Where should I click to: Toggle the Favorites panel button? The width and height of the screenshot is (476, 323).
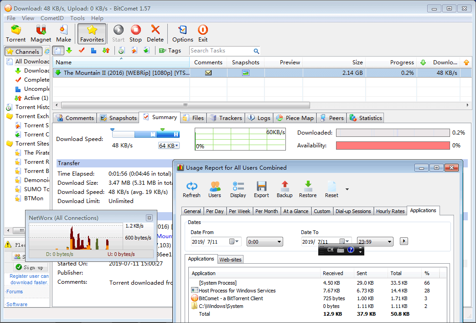coord(92,34)
